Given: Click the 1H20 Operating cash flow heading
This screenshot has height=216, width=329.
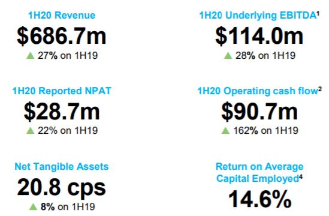Looking at the screenshot, I should 258,91.
